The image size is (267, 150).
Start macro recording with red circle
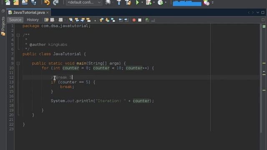134,20
